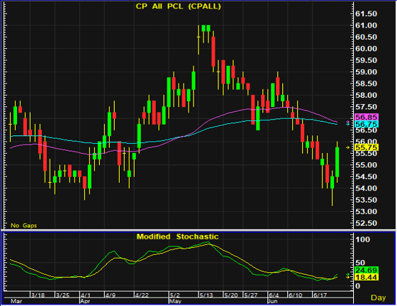397x306 pixels.
Task: Select the 3/18 date marker
Action: coord(38,295)
